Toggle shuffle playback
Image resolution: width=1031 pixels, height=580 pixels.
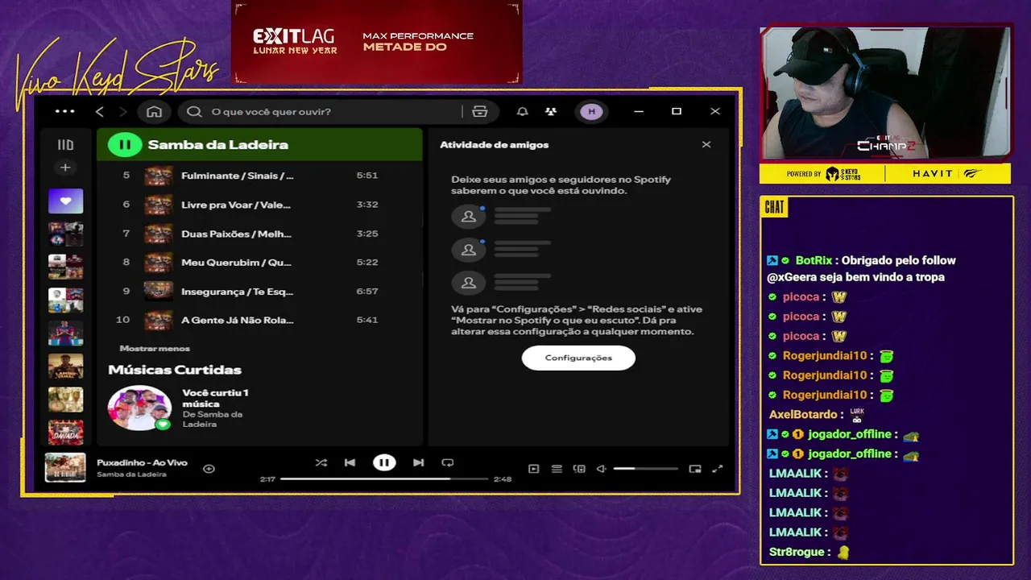(x=321, y=462)
